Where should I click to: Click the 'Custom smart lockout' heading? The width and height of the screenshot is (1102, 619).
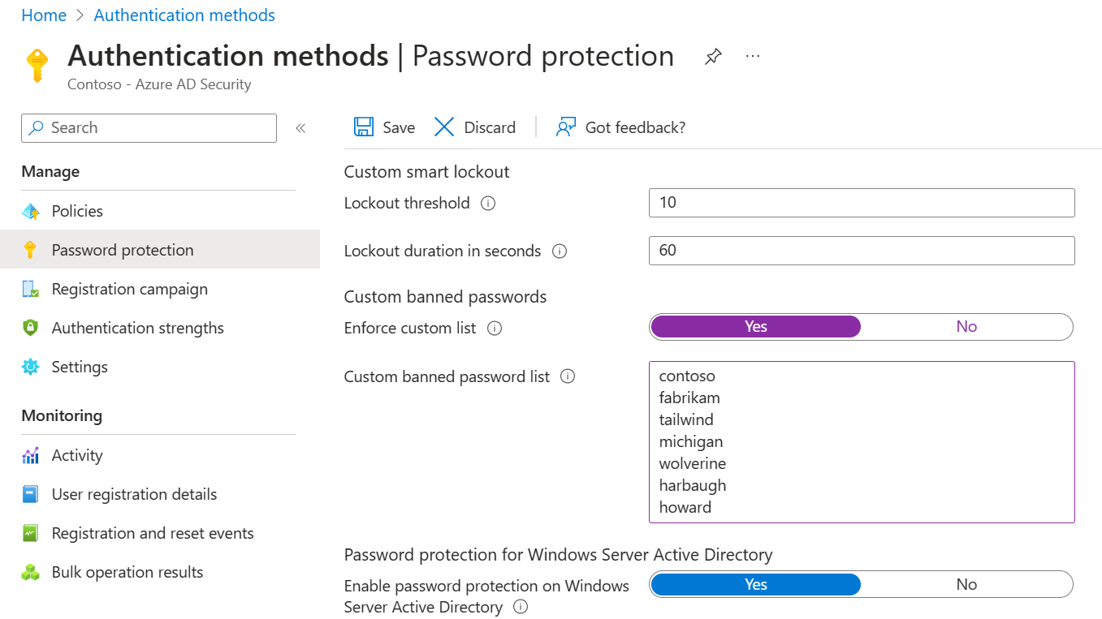pyautogui.click(x=426, y=172)
